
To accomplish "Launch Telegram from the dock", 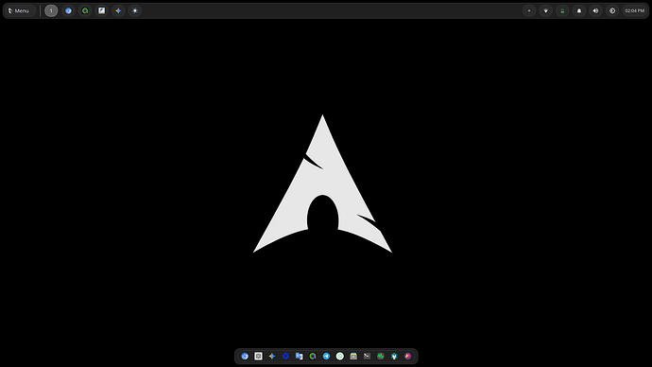I will click(x=326, y=357).
